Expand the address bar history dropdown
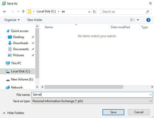The image size is (154, 118). click(x=89, y=12)
